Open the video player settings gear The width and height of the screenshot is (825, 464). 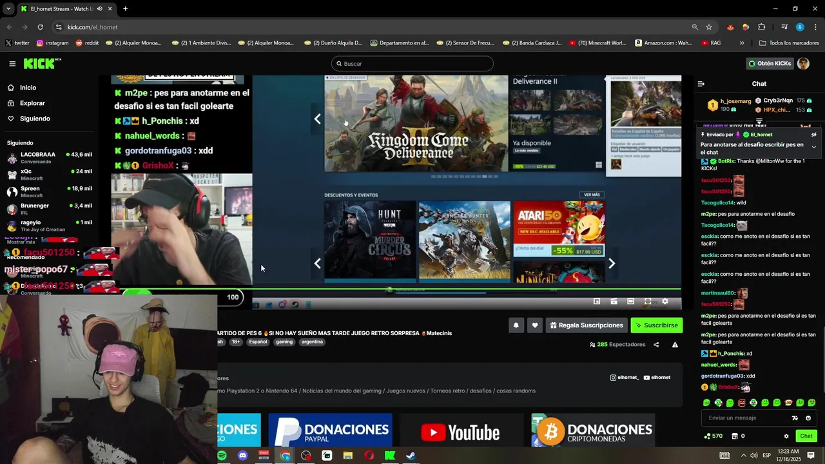point(665,301)
